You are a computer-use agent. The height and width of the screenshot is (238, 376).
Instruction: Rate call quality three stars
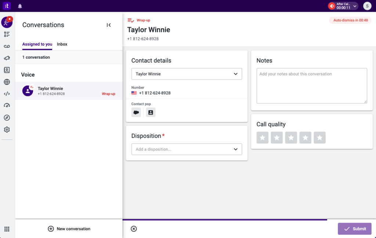pos(291,138)
